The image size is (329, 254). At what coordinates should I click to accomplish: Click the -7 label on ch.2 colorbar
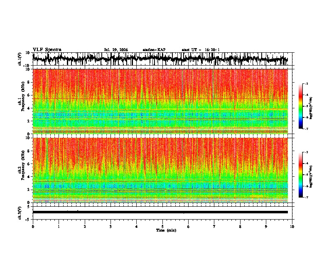coord(306,197)
